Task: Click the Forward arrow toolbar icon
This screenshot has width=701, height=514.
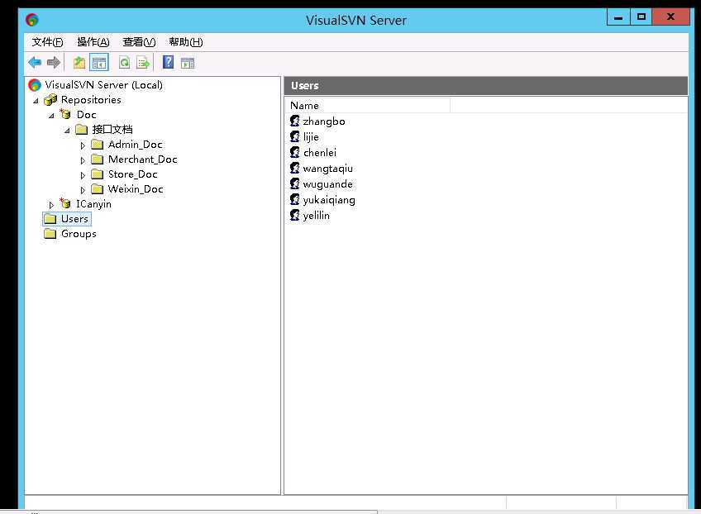Action: (54, 62)
